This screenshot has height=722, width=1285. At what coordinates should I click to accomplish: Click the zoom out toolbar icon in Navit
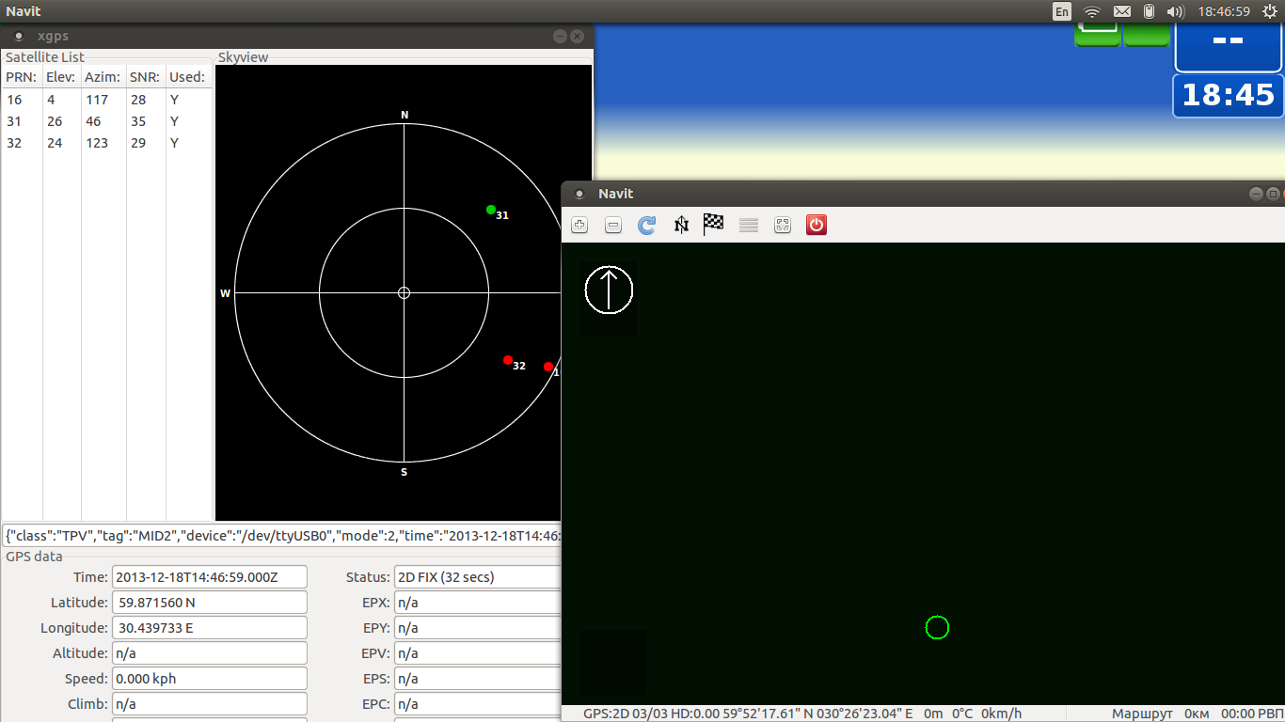pos(613,226)
